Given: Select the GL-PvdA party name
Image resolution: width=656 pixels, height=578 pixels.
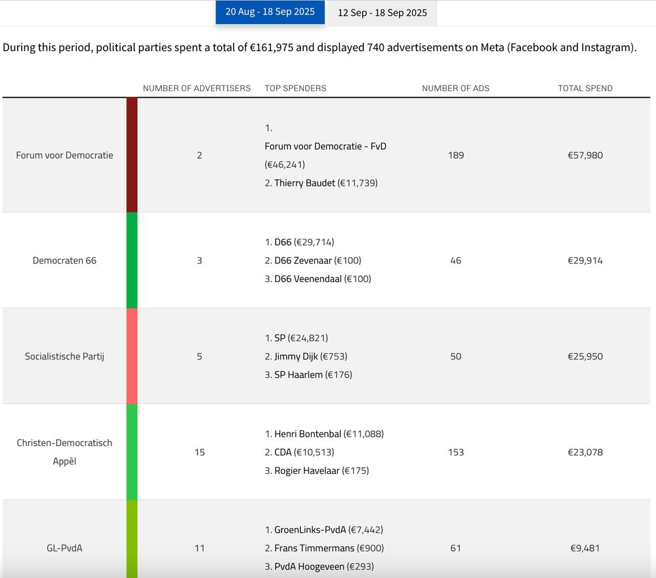Looking at the screenshot, I should tap(64, 548).
